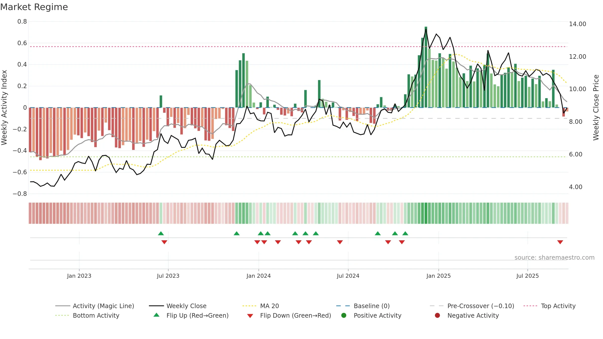Click the isolated green bar before Jul 2023

161,101
